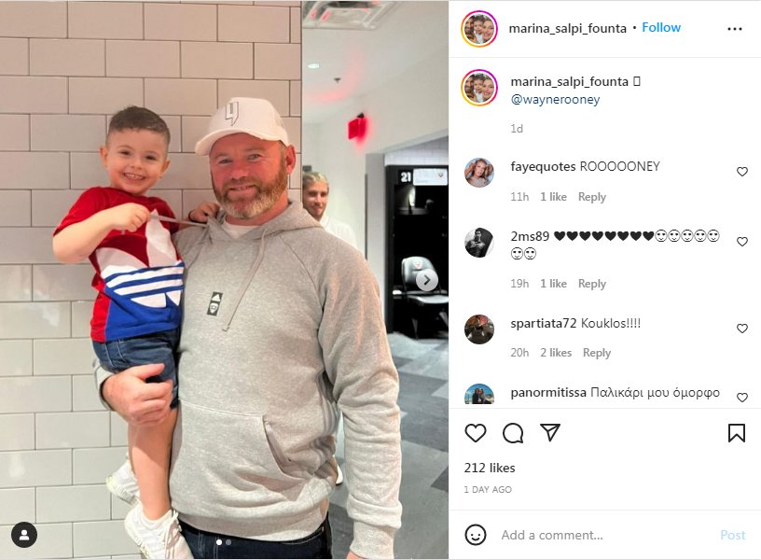Reply to spartiata72's comment
The height and width of the screenshot is (560, 761).
pyautogui.click(x=597, y=353)
